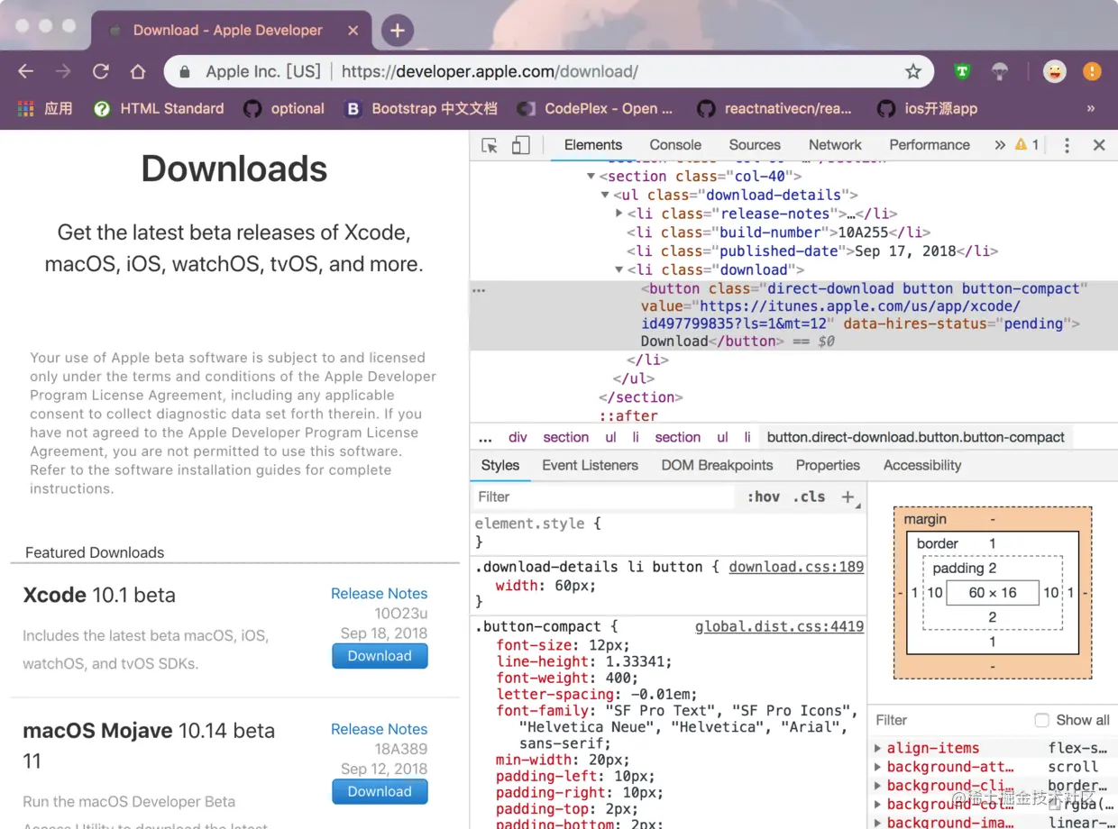The image size is (1118, 829).
Task: Open the Bootstrap 中文文档 bookmark
Action: point(421,108)
